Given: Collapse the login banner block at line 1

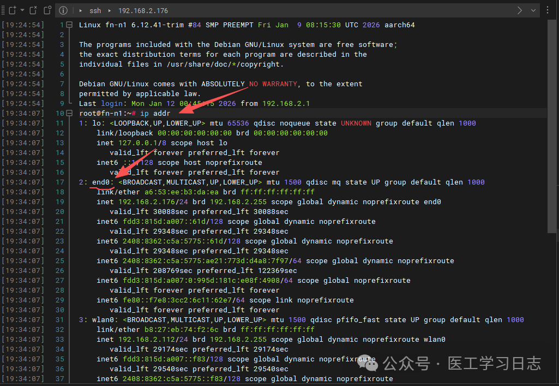Looking at the screenshot, I should [69, 25].
